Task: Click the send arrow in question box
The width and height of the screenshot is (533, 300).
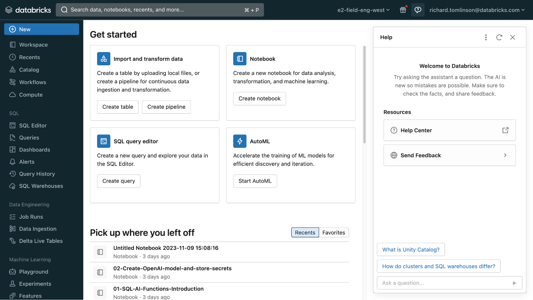Action: click(514, 283)
